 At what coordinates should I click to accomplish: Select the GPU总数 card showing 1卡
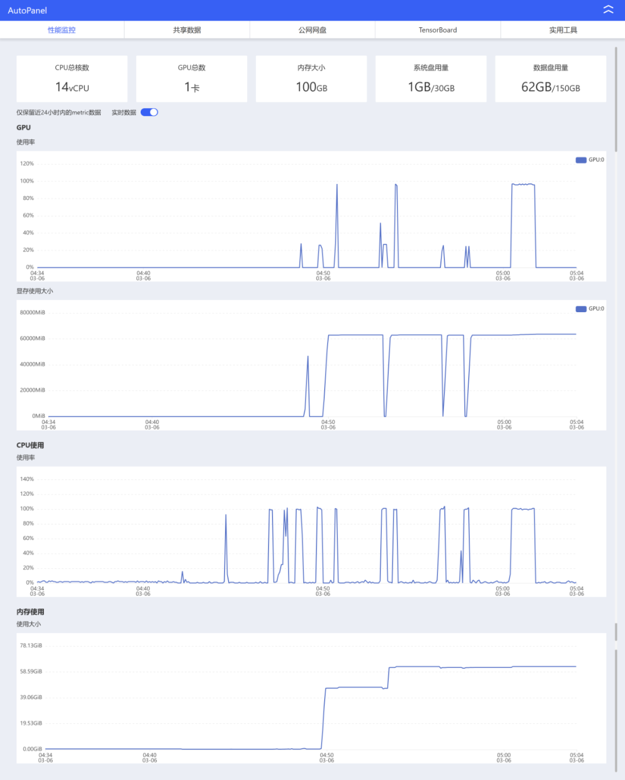click(x=192, y=79)
